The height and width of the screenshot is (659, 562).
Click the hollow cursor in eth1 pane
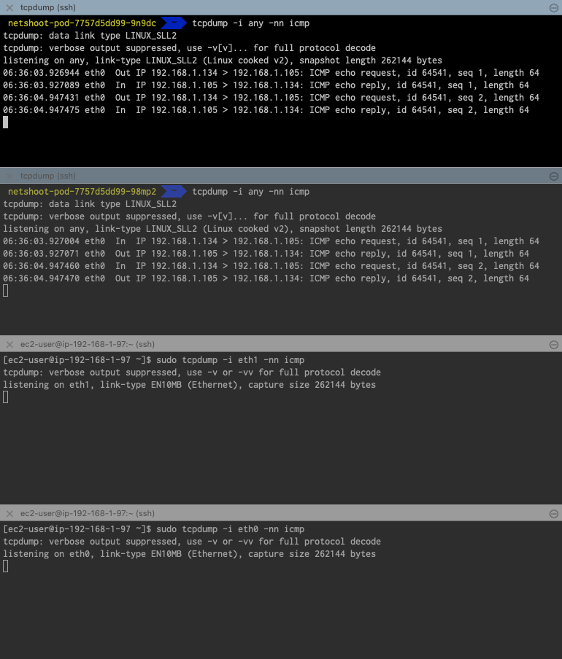5,397
